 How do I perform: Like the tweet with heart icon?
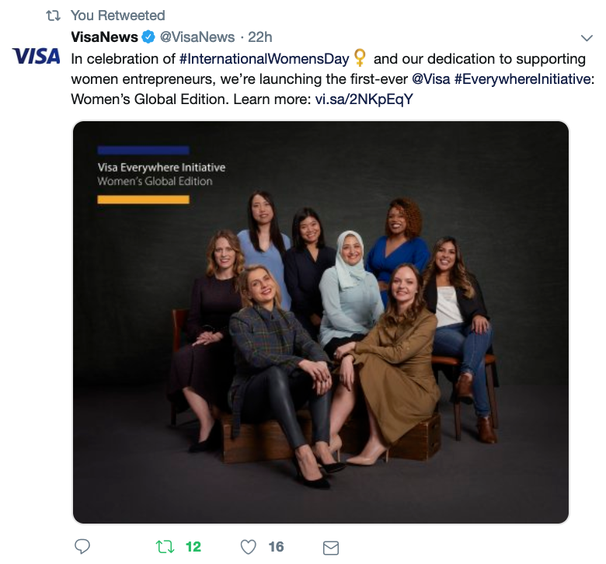click(x=248, y=547)
